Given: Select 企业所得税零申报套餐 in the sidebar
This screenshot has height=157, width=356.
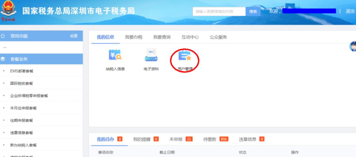Looking at the screenshot, I should coord(29,96).
